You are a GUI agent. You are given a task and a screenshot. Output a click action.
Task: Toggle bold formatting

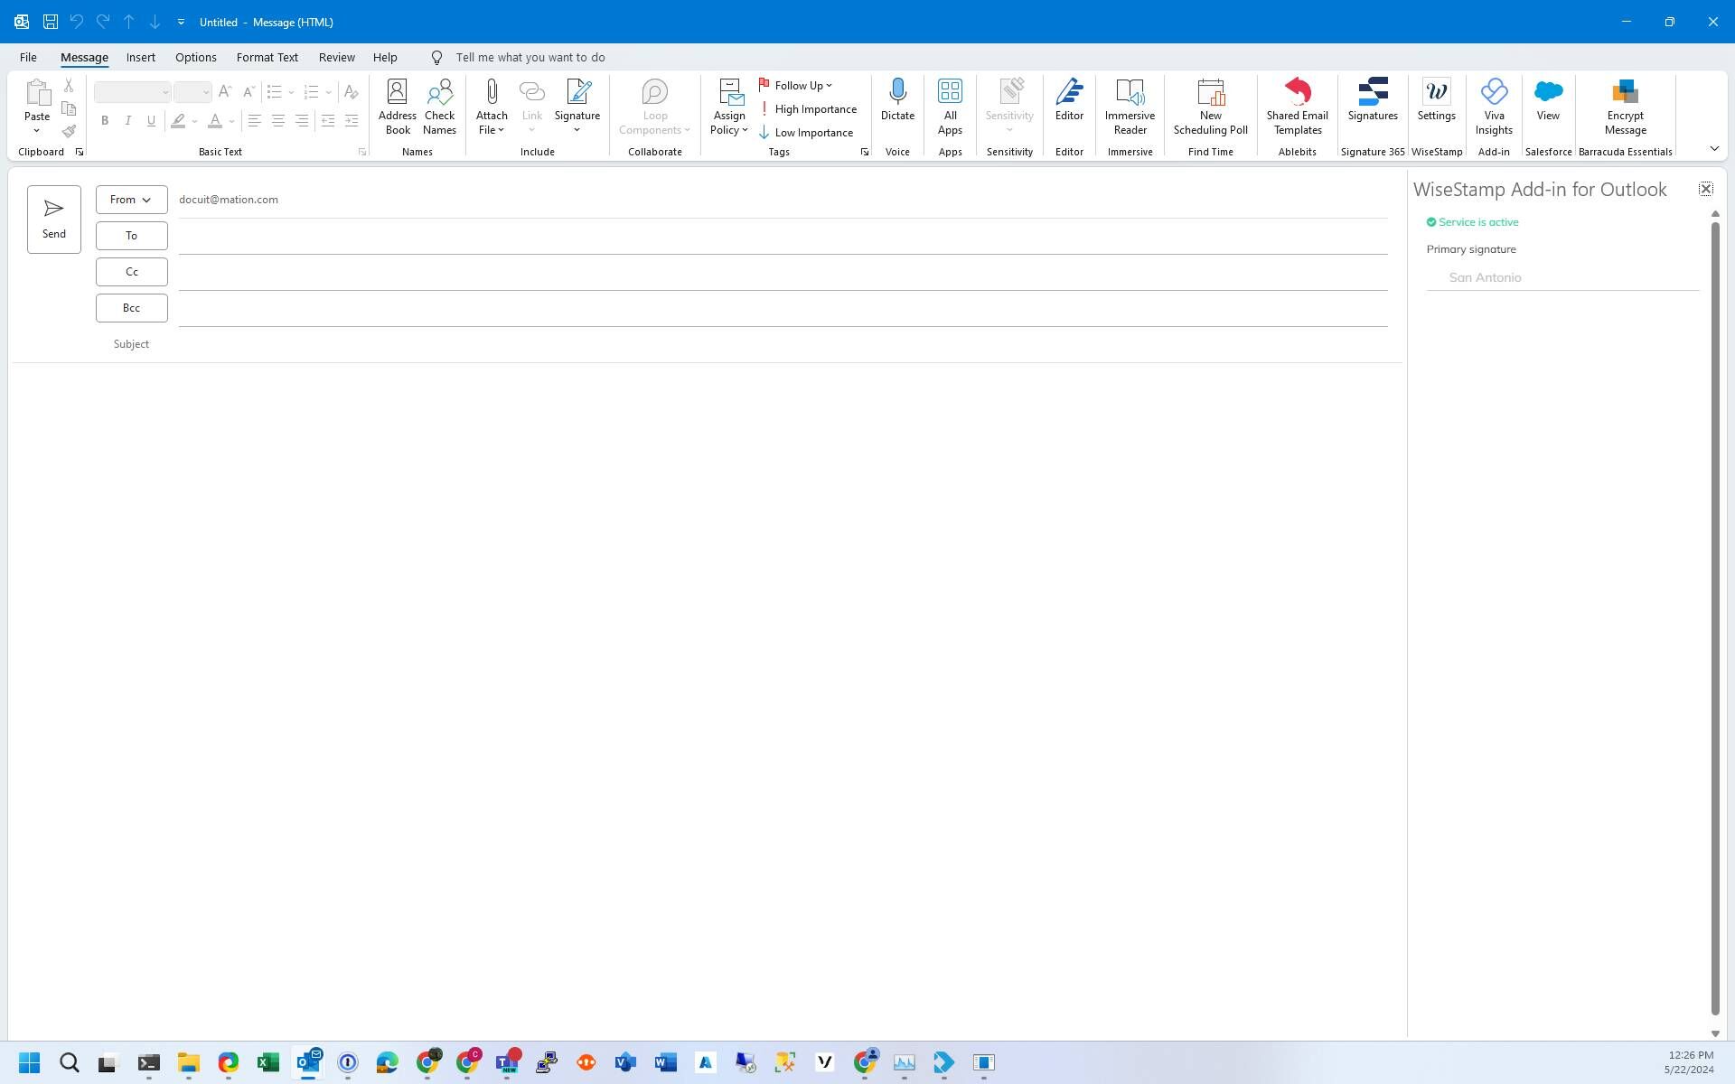[105, 120]
